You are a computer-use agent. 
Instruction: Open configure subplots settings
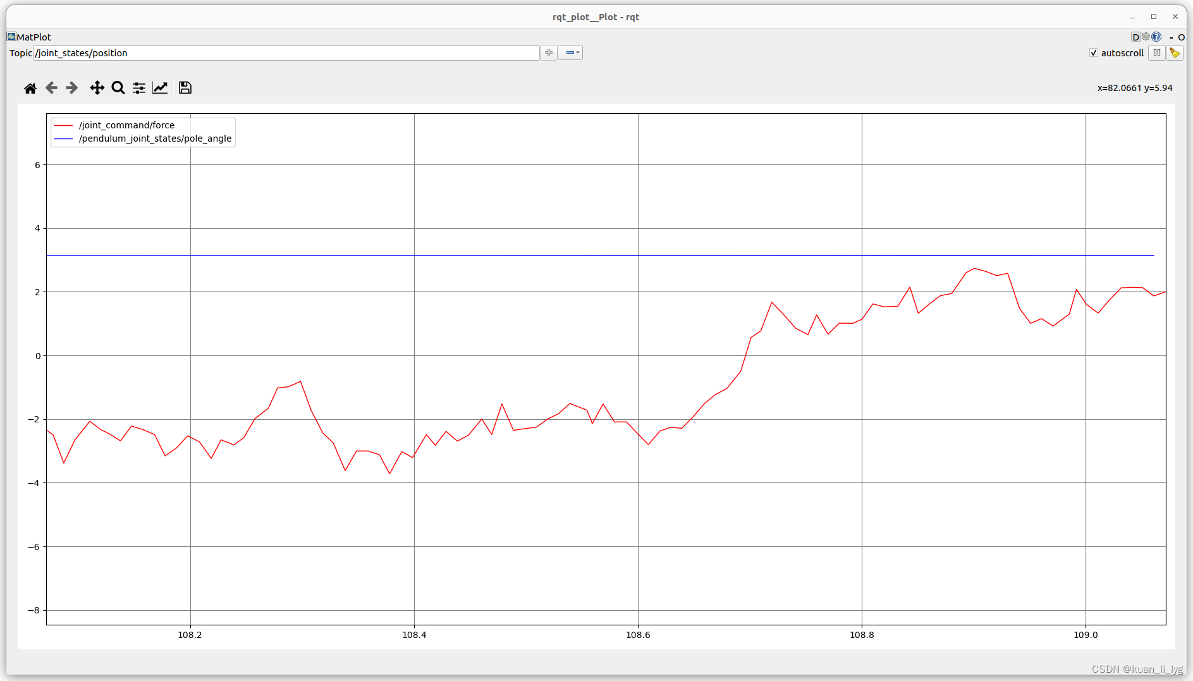139,88
